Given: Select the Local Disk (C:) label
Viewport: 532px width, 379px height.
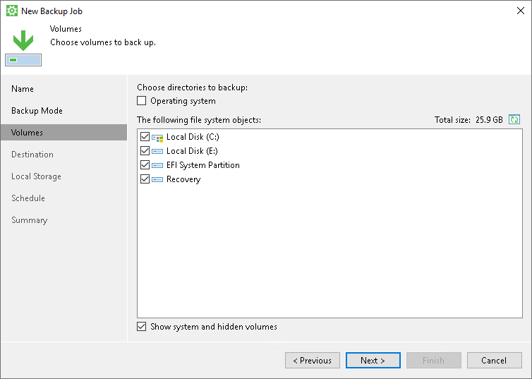Looking at the screenshot, I should click(x=193, y=137).
